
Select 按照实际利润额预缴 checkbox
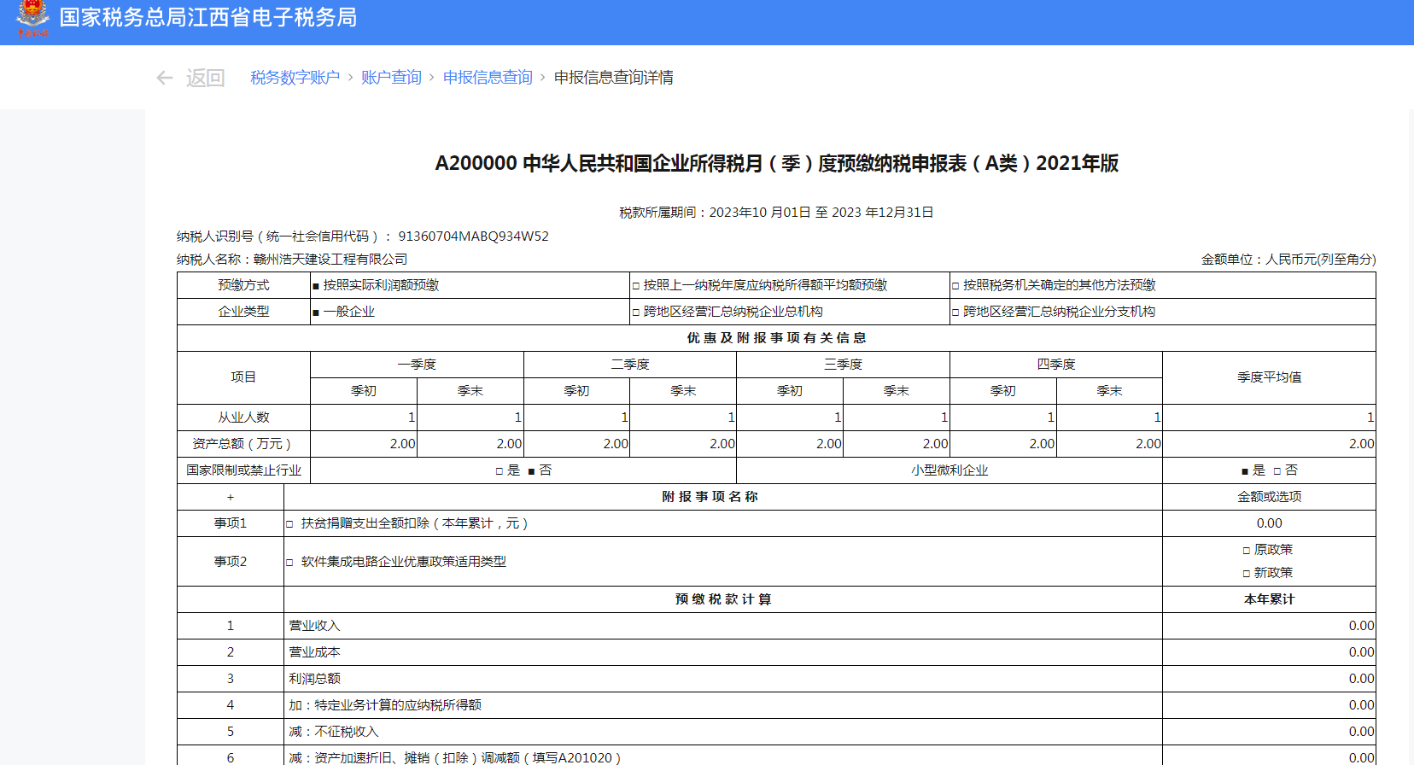pos(316,286)
